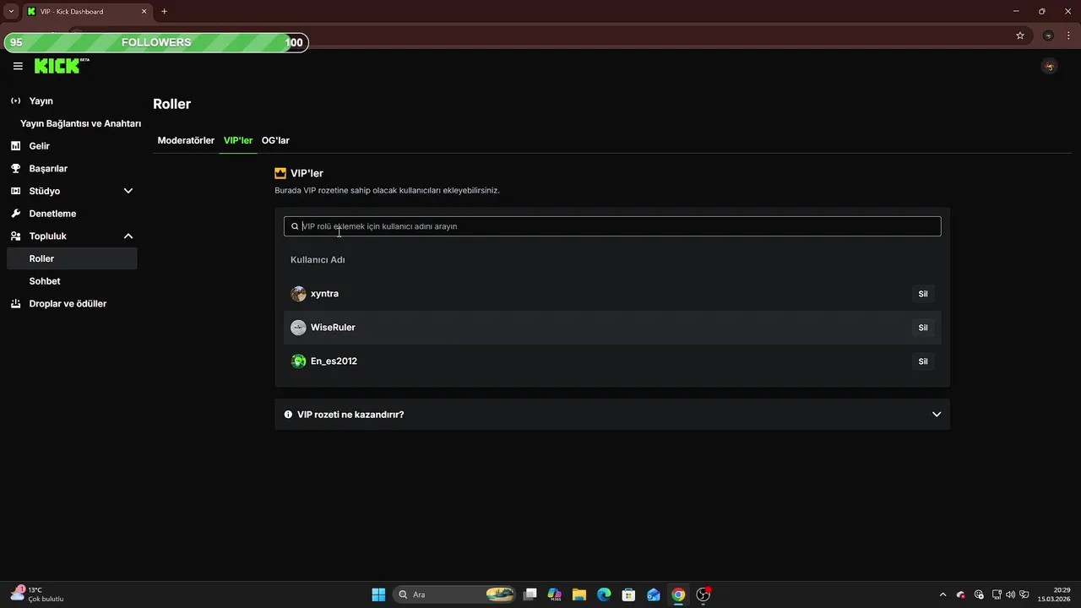This screenshot has height=608, width=1081.
Task: Remove En_es2012 with the Sil button
Action: (923, 361)
